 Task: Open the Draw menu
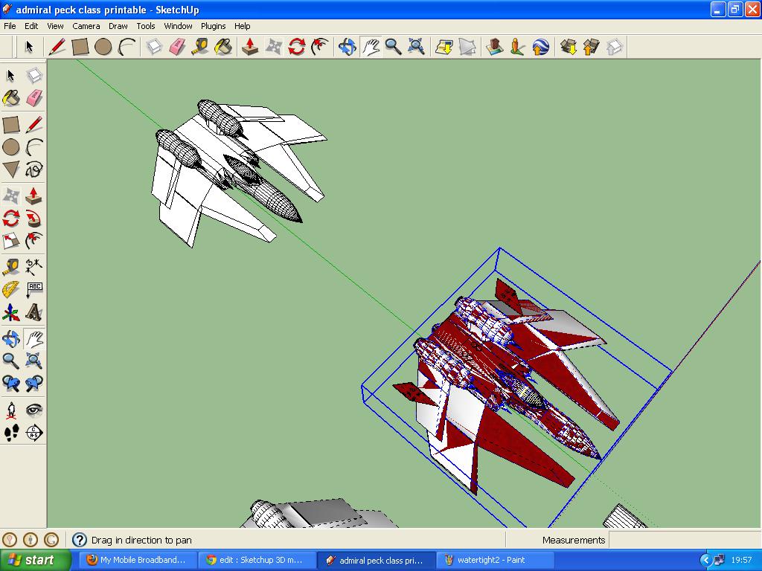tap(118, 26)
